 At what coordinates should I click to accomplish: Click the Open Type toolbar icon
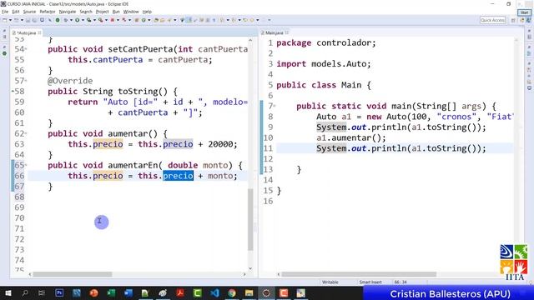[156, 20]
